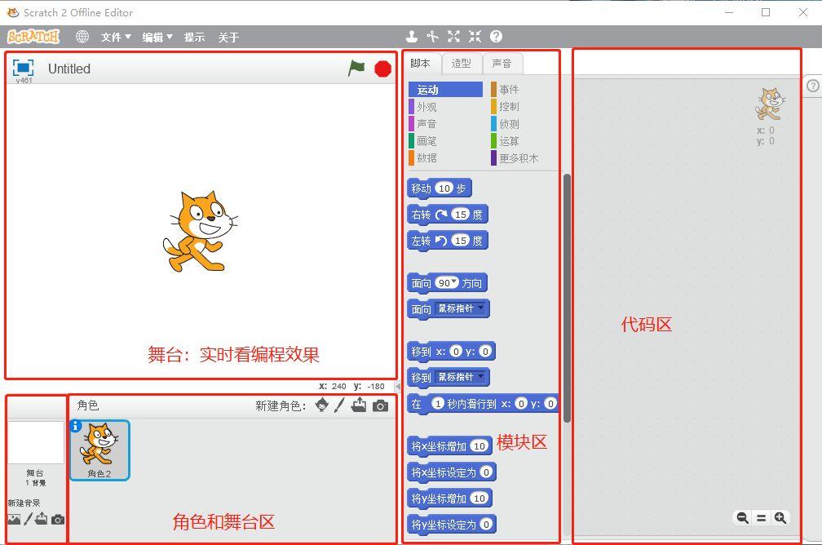Click value in 将x坐标设定为 block
822x545 pixels.
click(486, 472)
